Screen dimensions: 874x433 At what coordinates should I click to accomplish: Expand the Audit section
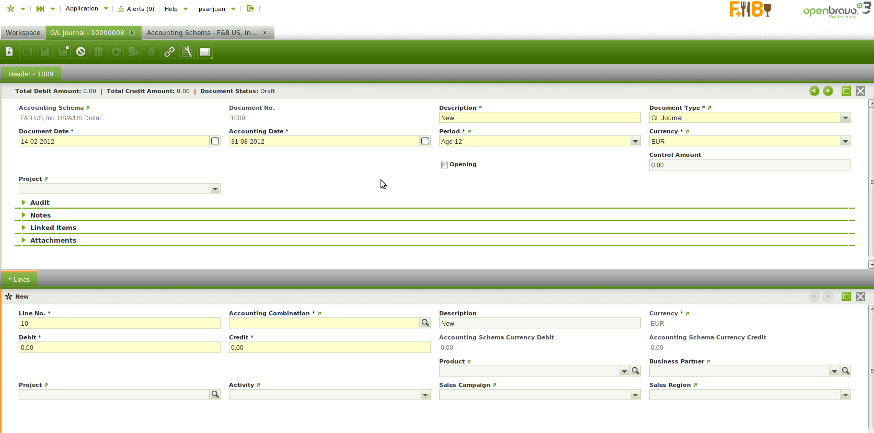tap(40, 202)
